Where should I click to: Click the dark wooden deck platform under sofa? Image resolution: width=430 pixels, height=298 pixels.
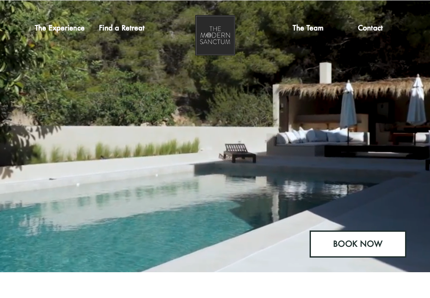pyautogui.click(x=376, y=151)
